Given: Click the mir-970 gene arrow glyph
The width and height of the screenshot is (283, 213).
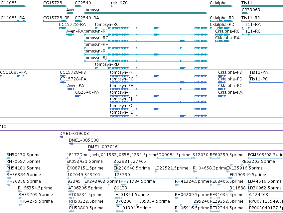Looking at the screenshot, I should click(112, 6).
